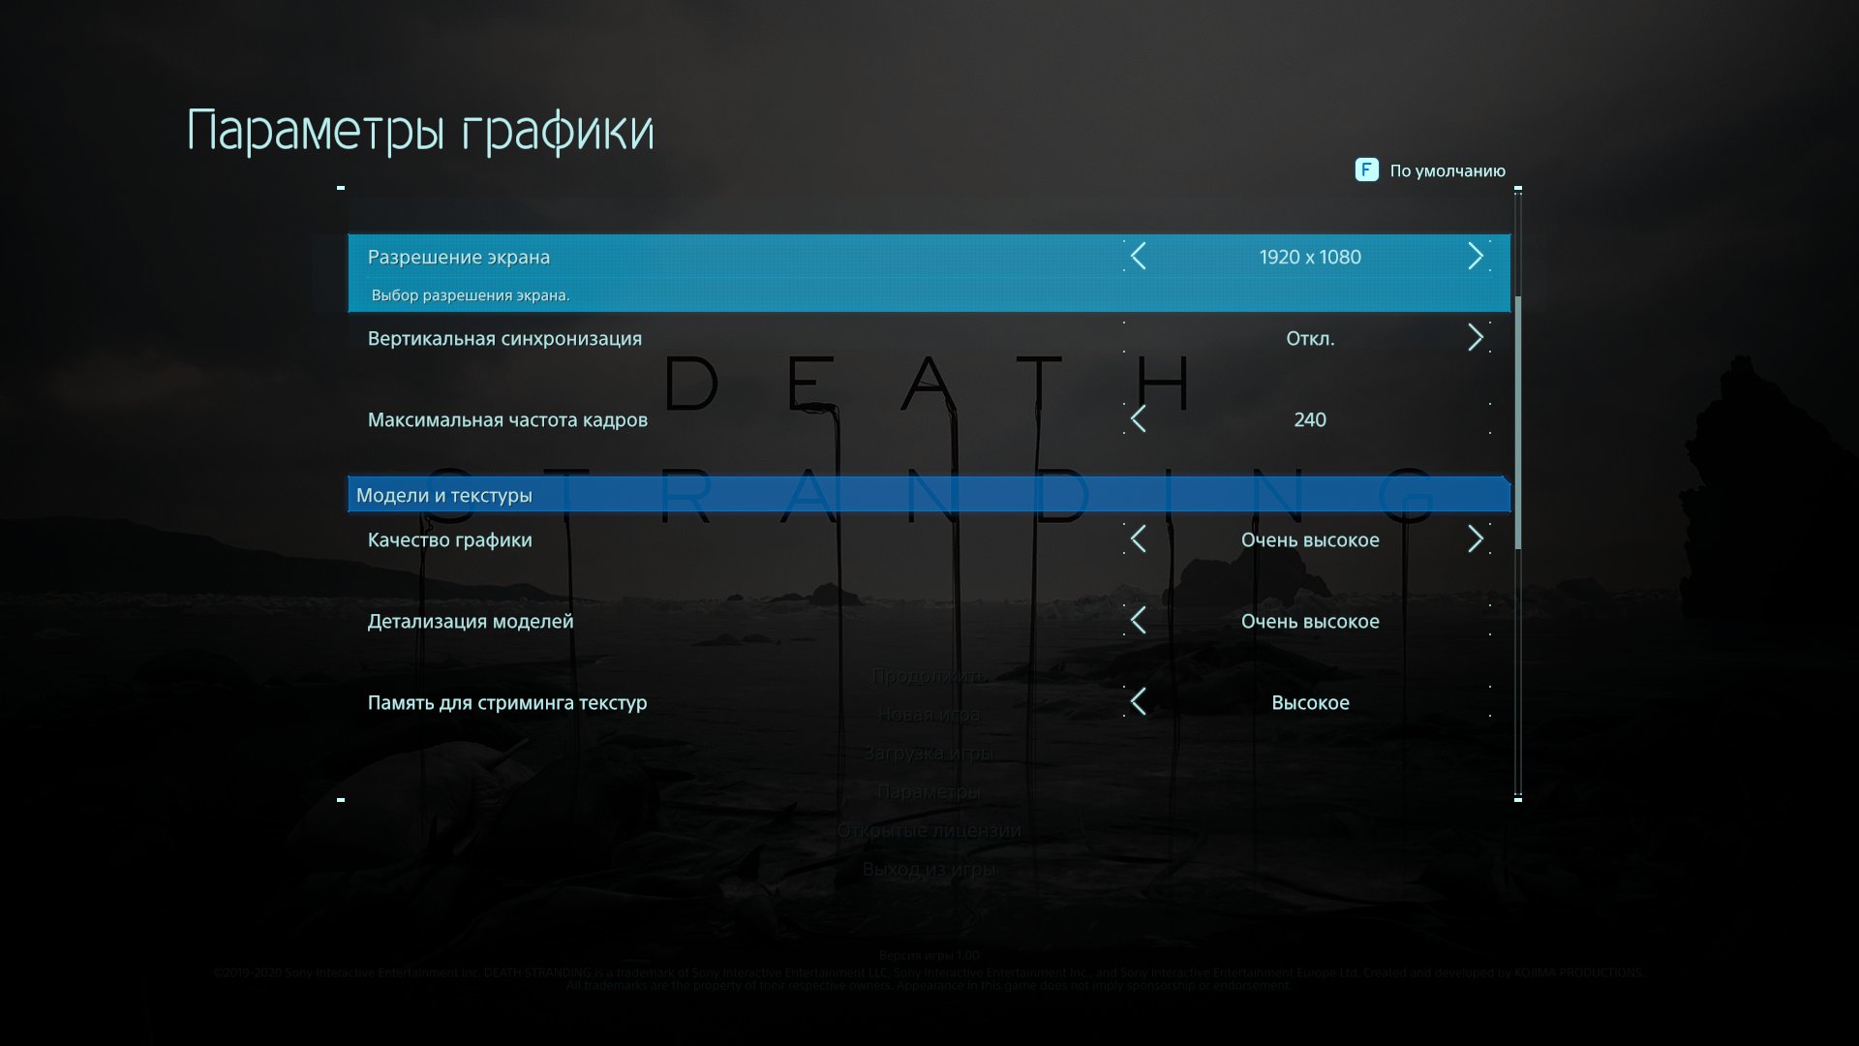Click Очень высокое value of Качество графики
Viewport: 1859px width, 1046px height.
point(1310,540)
